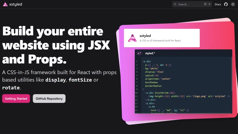Switch to the x.* code tab
The width and height of the screenshot is (238, 134).
pos(139,53)
